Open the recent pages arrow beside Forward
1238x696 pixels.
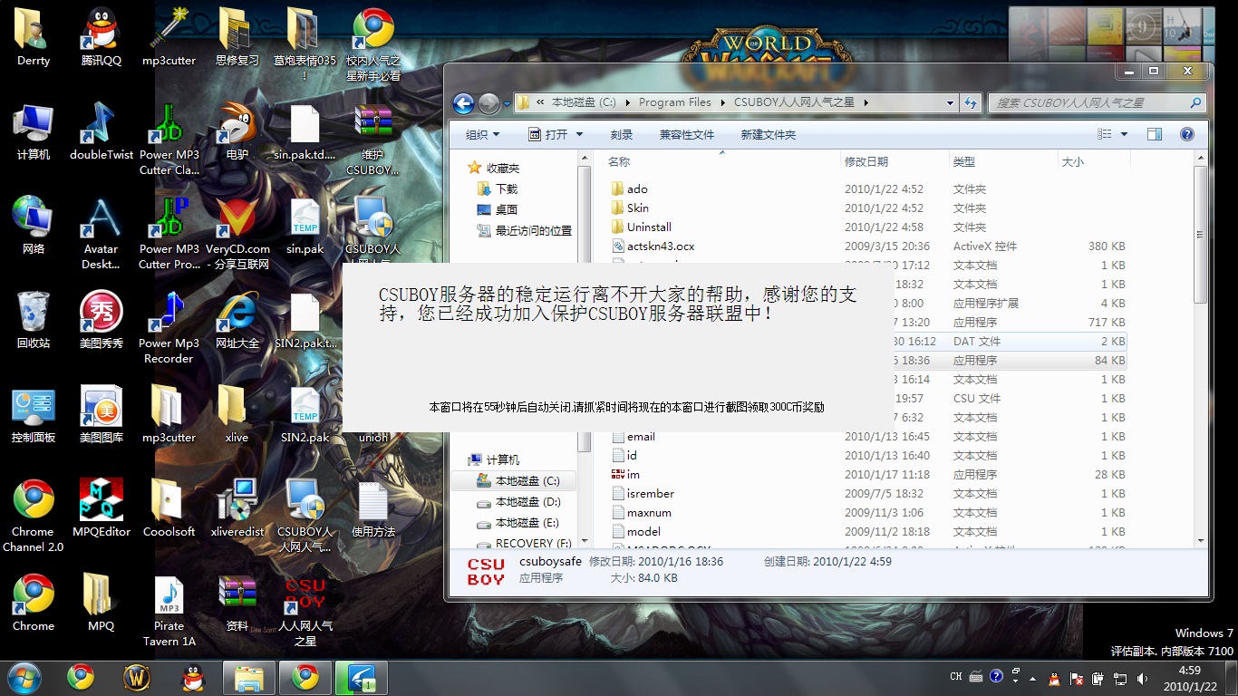point(506,103)
